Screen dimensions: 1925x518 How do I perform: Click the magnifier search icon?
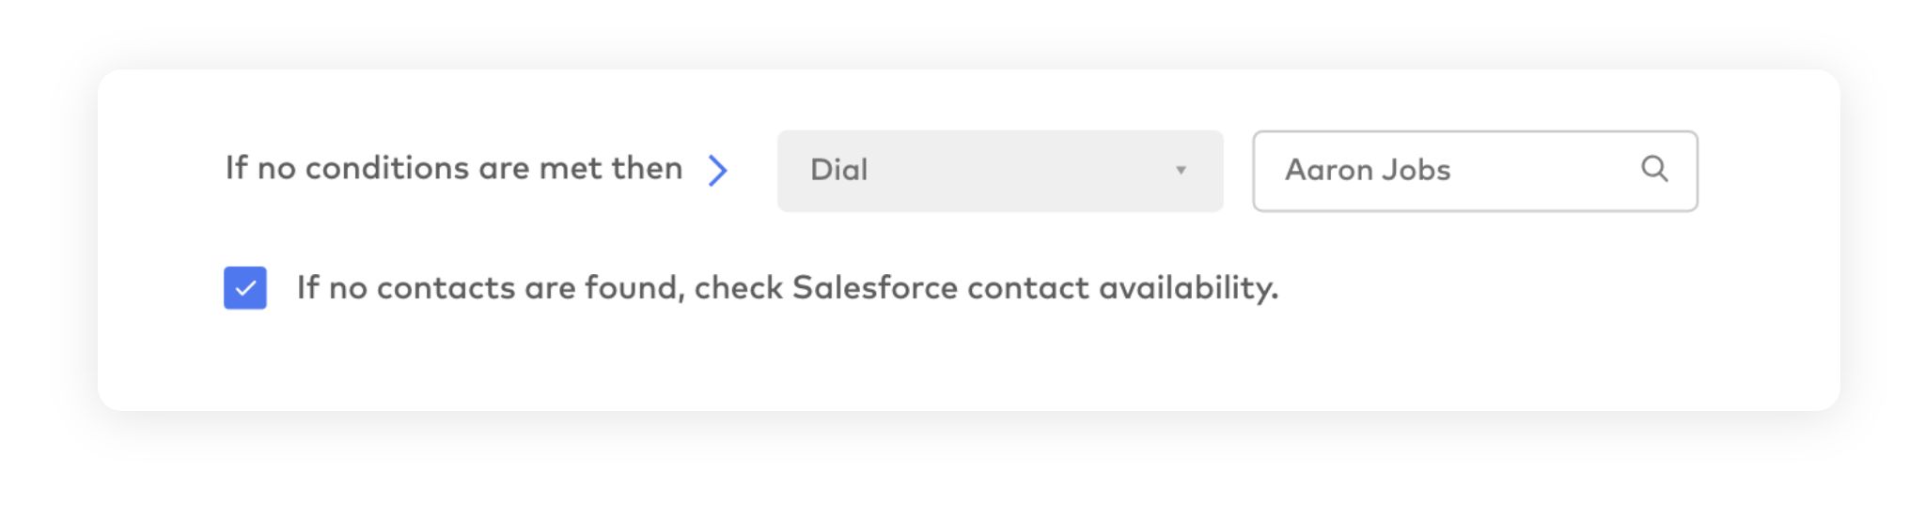coord(1654,169)
